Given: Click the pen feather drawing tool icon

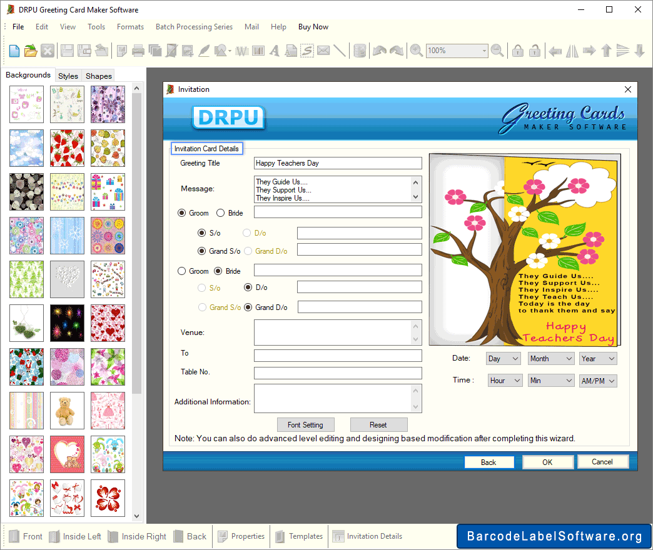Looking at the screenshot, I should [x=204, y=51].
